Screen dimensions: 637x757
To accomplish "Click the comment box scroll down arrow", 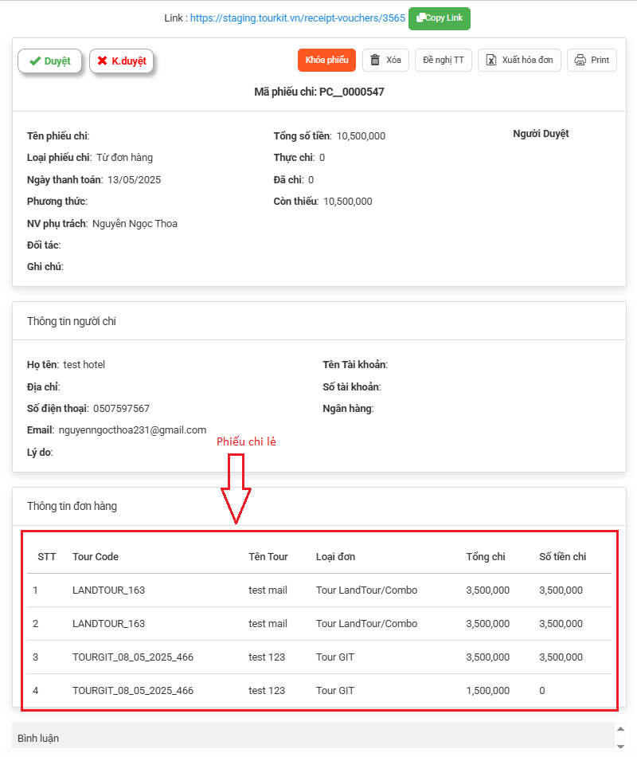I will 620,747.
